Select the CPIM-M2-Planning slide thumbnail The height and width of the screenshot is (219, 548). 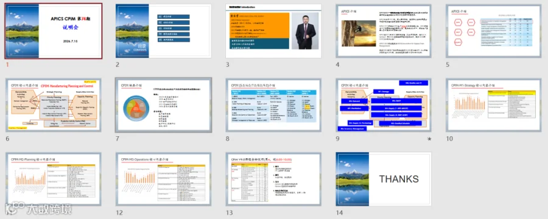(54, 179)
